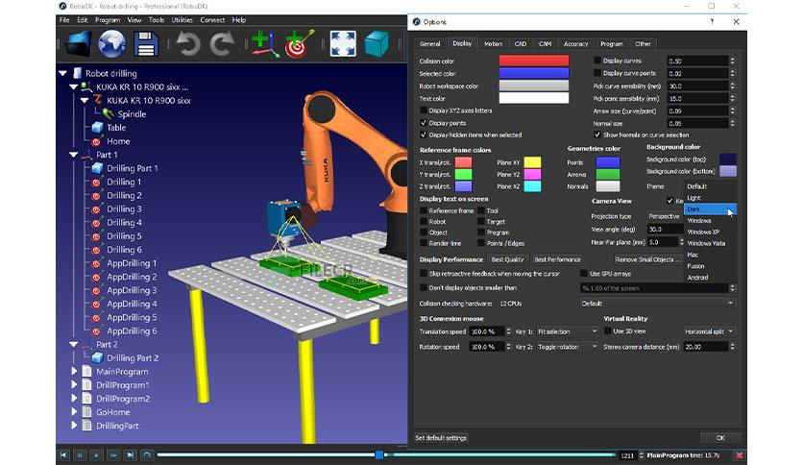This screenshot has height=465, width=803.
Task: Collapse the Robot drilling tree root
Action: pos(63,73)
